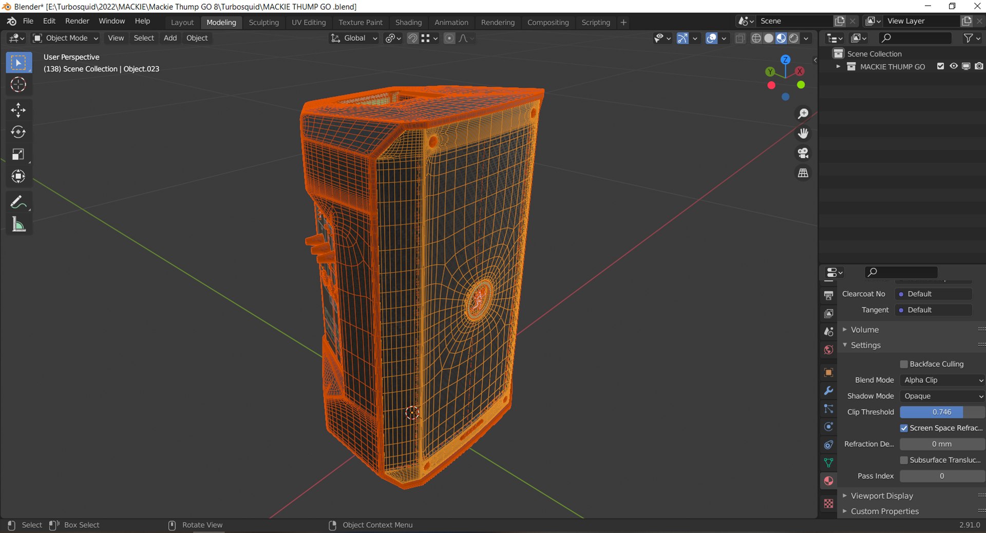Image resolution: width=986 pixels, height=533 pixels.
Task: Select the Rotate tool
Action: [x=18, y=132]
